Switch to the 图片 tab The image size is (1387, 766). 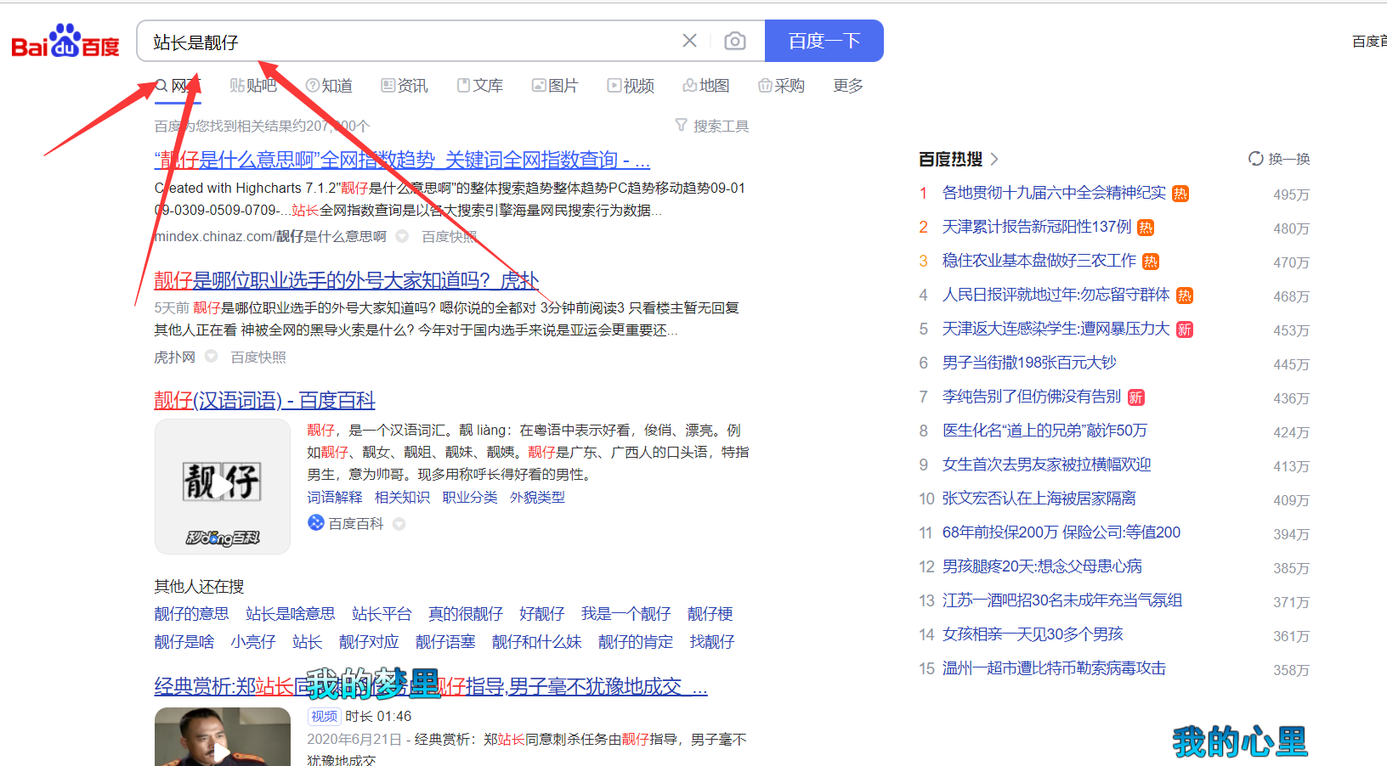tap(555, 86)
